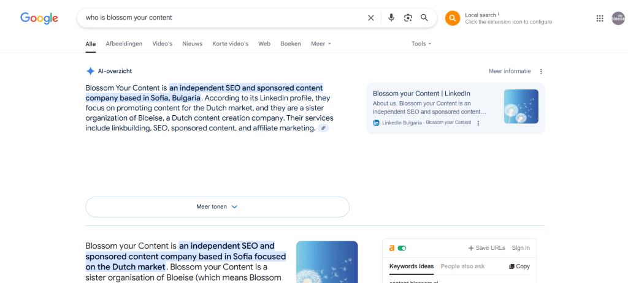Open AI overview three-dot options menu
Image resolution: width=628 pixels, height=283 pixels.
(541, 71)
